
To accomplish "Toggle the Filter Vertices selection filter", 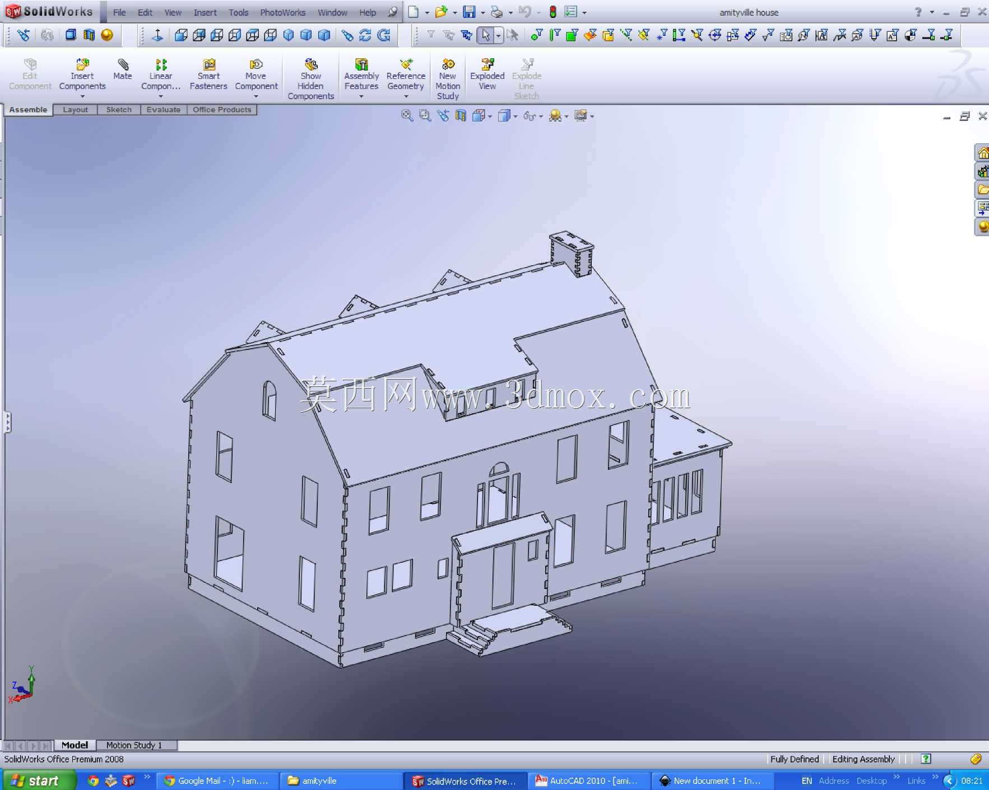I will (x=536, y=35).
